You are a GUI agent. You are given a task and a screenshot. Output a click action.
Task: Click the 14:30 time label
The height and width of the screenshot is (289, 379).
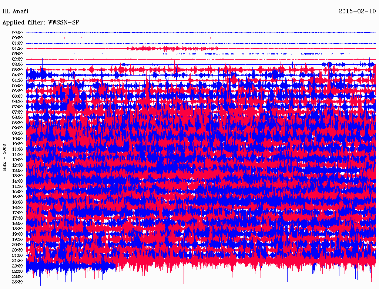(17, 186)
